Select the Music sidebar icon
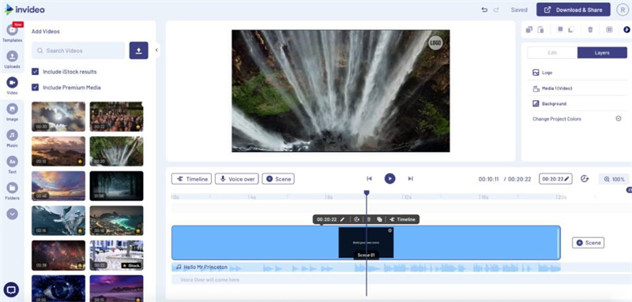This screenshot has width=632, height=302. pyautogui.click(x=12, y=138)
